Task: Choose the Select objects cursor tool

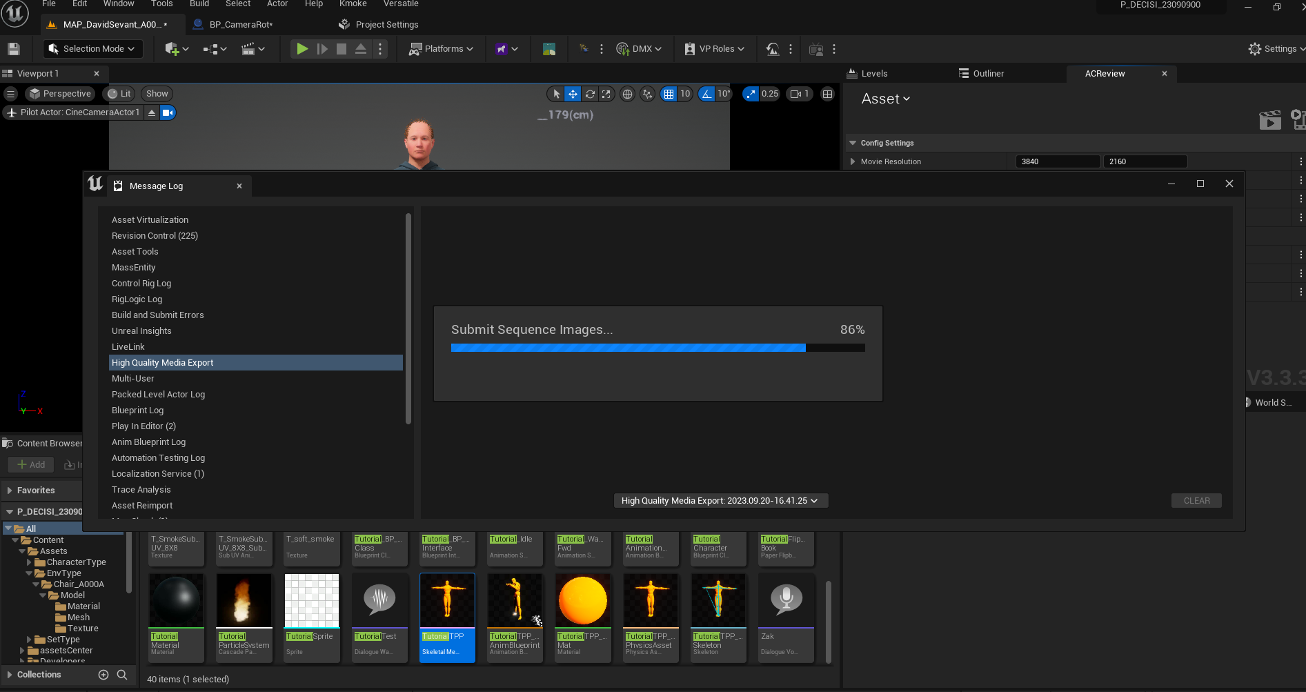Action: [x=557, y=94]
